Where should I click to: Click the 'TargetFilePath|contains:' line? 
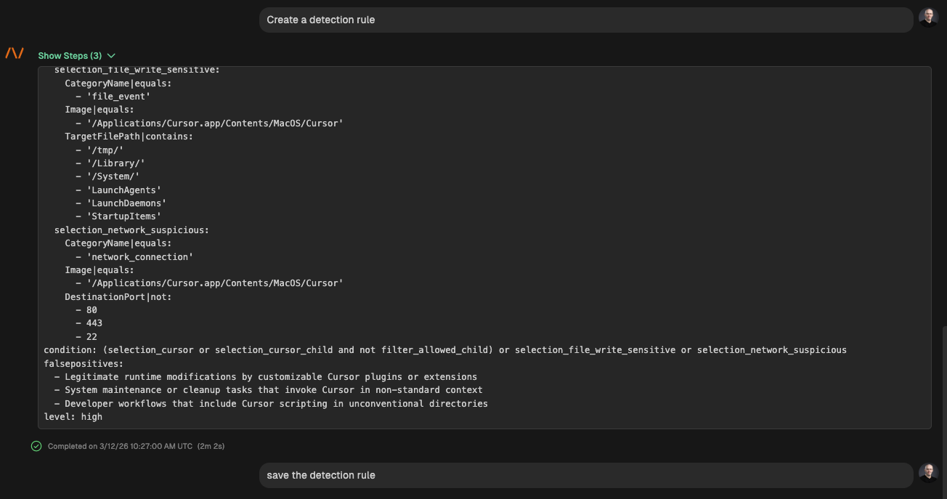tap(129, 137)
